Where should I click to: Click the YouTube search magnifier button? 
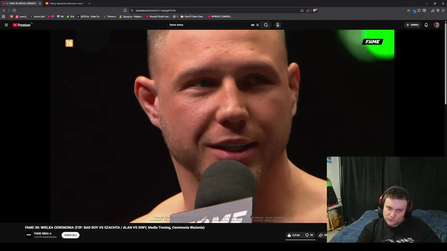point(266,25)
